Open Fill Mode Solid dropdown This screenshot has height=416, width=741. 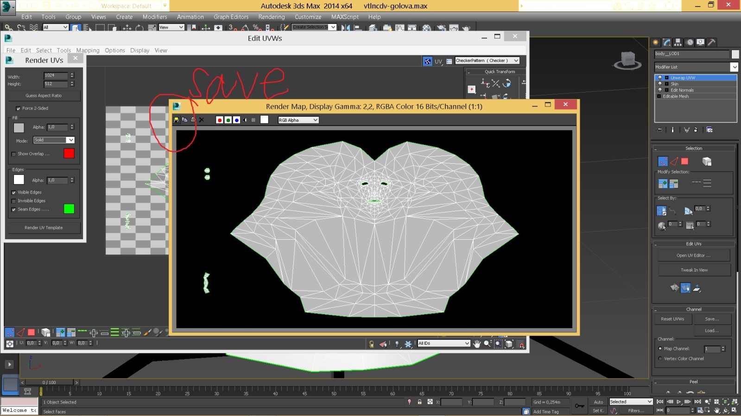(x=54, y=140)
